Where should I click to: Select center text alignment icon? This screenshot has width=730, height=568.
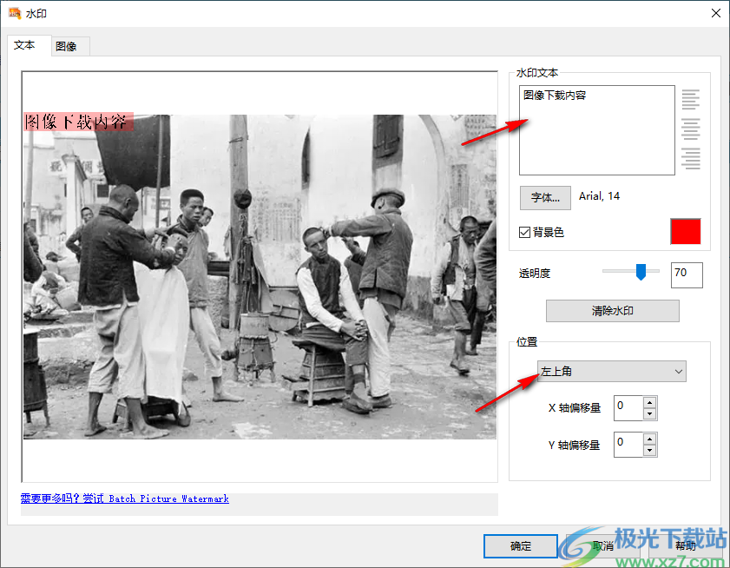[x=690, y=129]
